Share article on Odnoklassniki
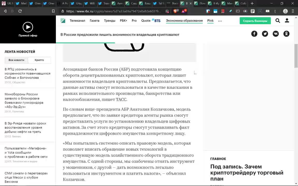 [286, 34]
